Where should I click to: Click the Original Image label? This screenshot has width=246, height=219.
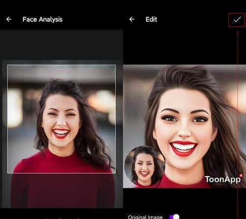pyautogui.click(x=145, y=217)
